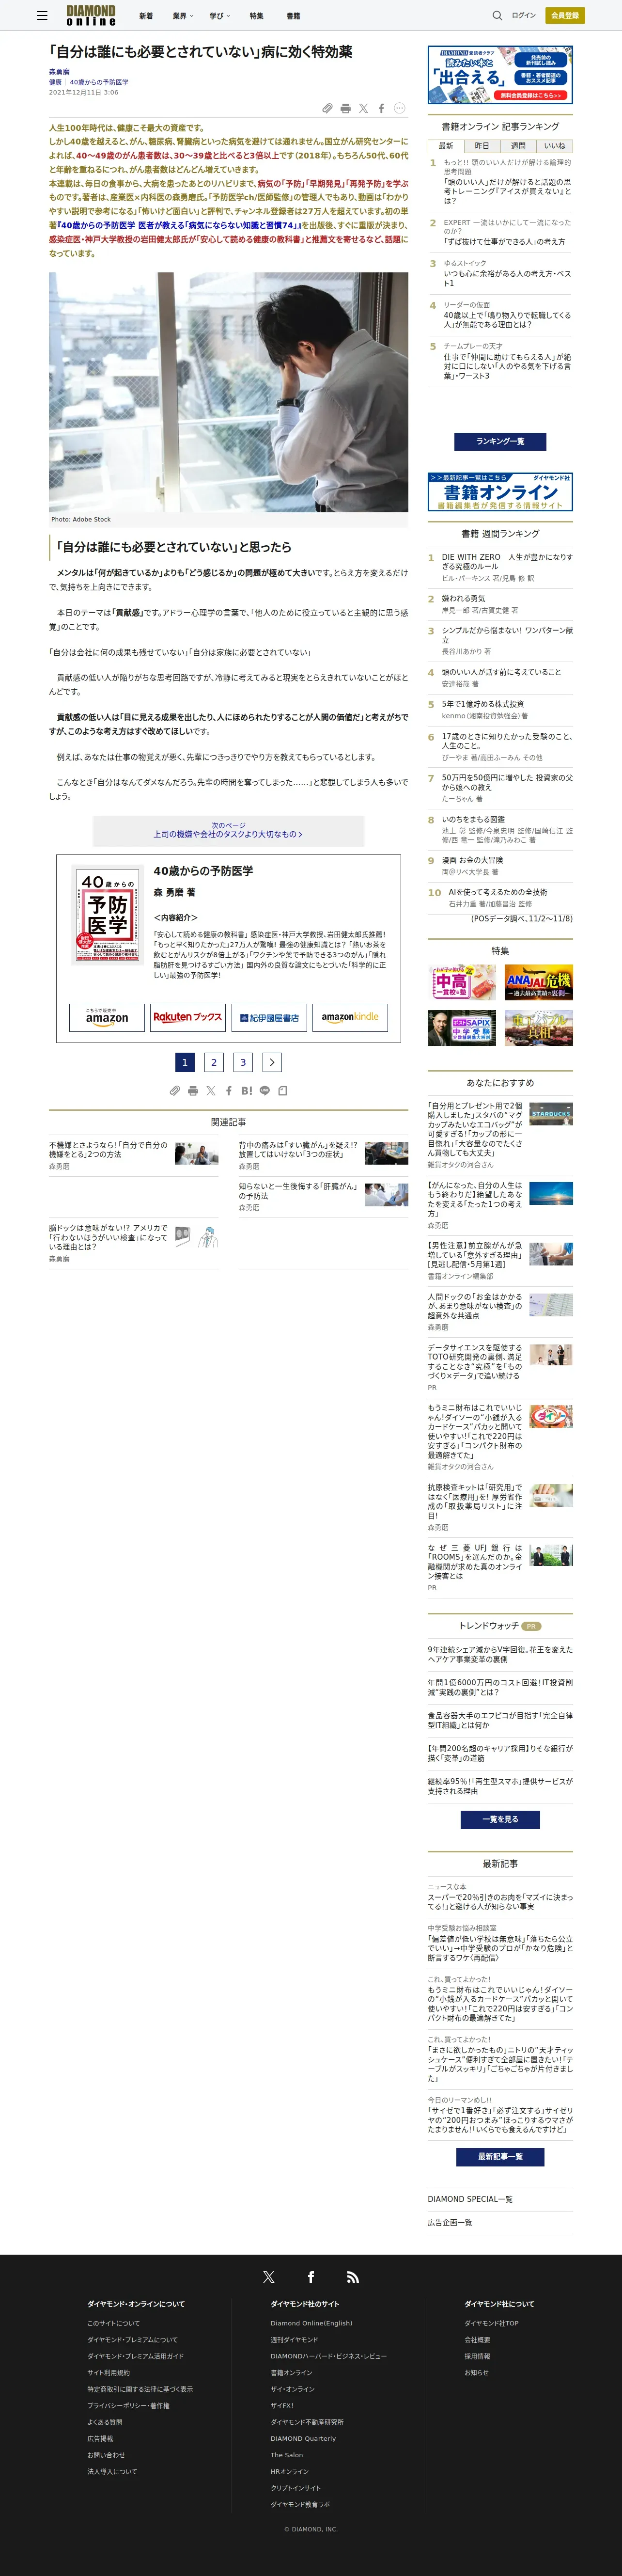Expand the 学び dropdown menu
This screenshot has width=622, height=2576.
(x=219, y=16)
